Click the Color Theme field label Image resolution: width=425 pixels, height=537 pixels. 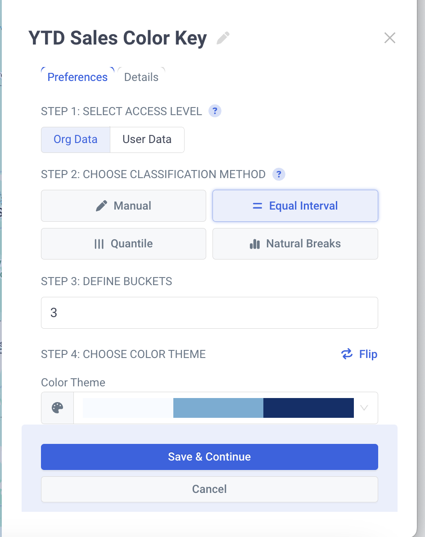(x=73, y=383)
